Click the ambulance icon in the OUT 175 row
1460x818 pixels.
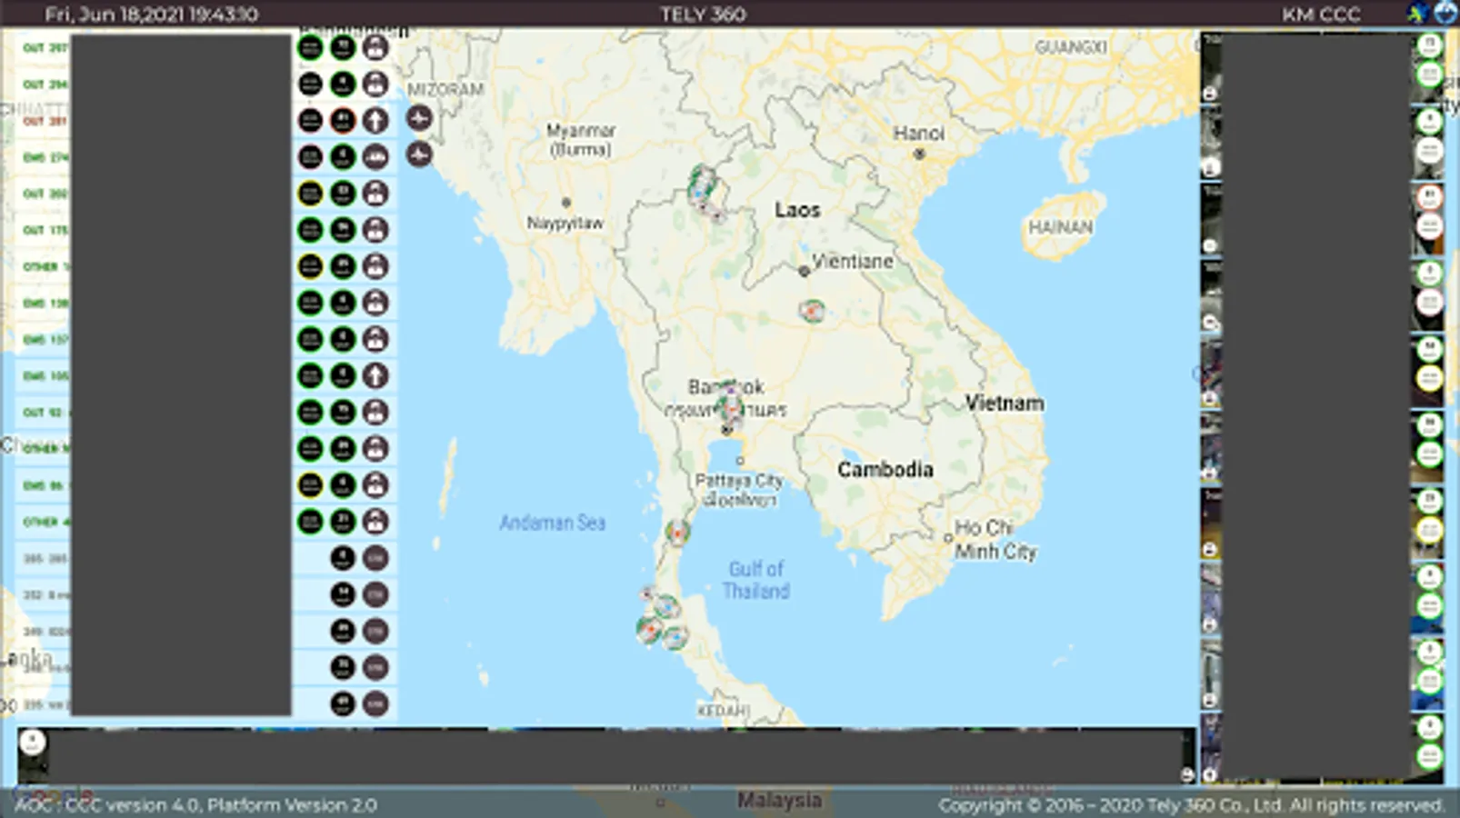[x=375, y=229]
